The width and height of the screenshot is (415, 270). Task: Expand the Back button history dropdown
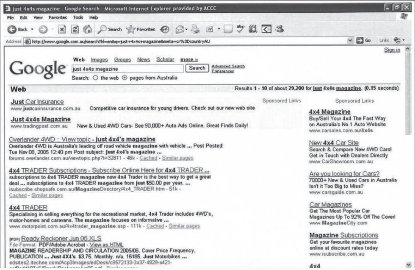[32, 29]
